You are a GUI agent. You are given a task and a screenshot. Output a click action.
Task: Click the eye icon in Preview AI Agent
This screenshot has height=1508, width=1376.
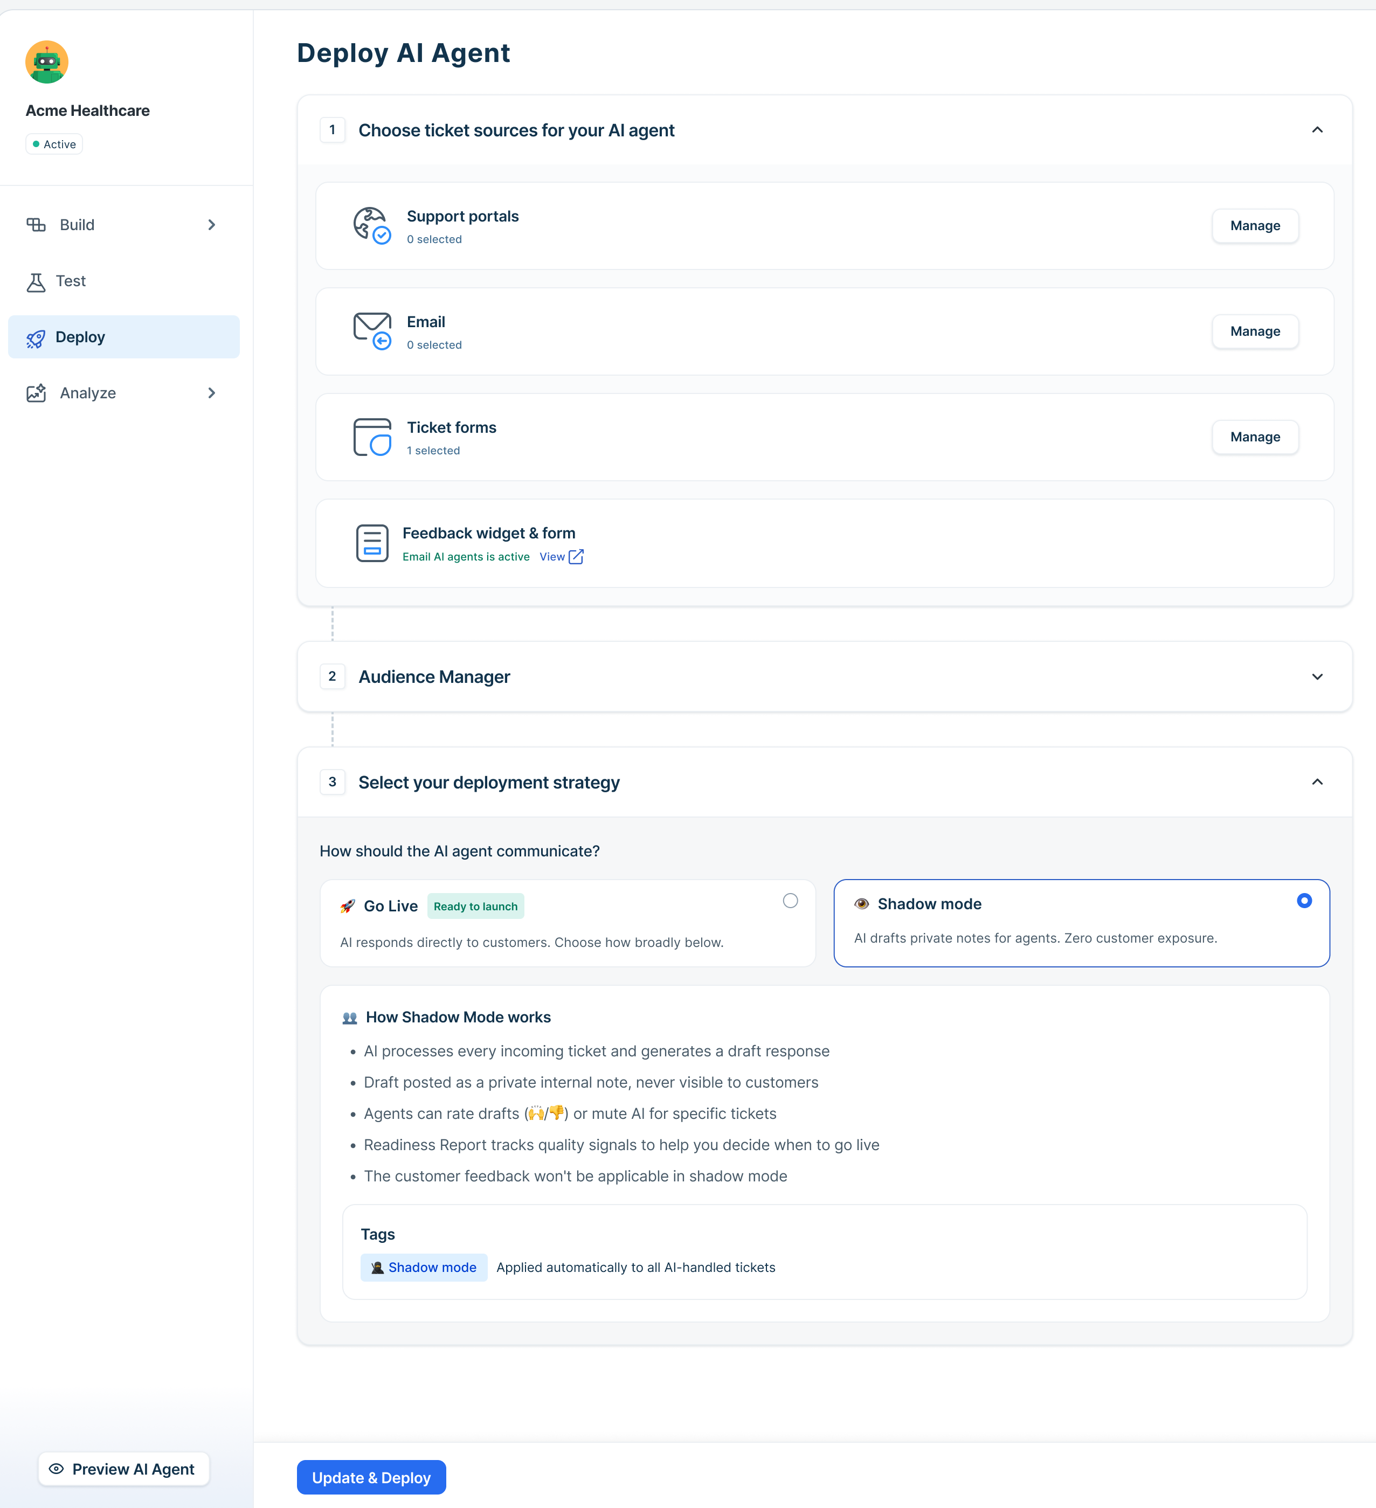(56, 1468)
